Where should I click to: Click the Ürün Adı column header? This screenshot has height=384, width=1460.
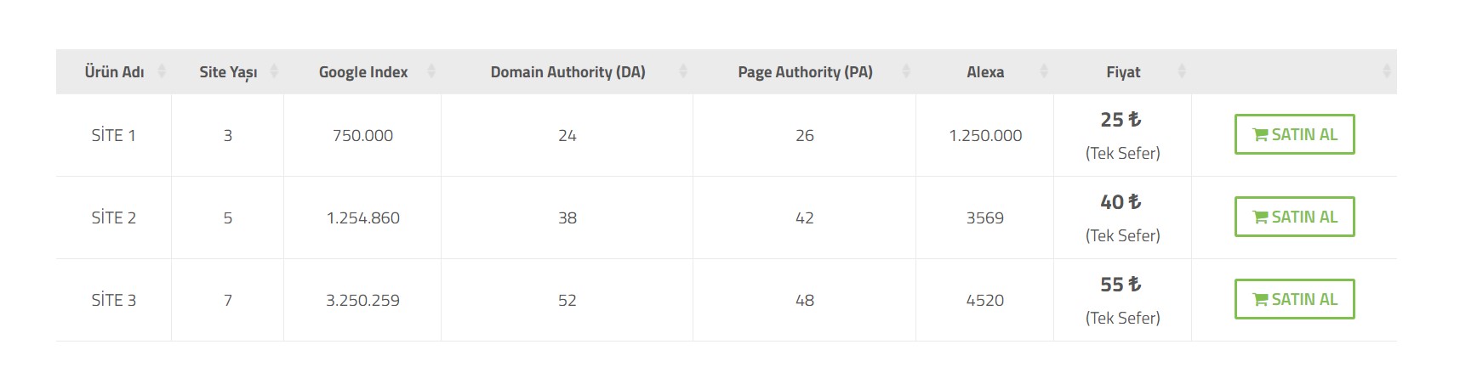click(x=114, y=71)
